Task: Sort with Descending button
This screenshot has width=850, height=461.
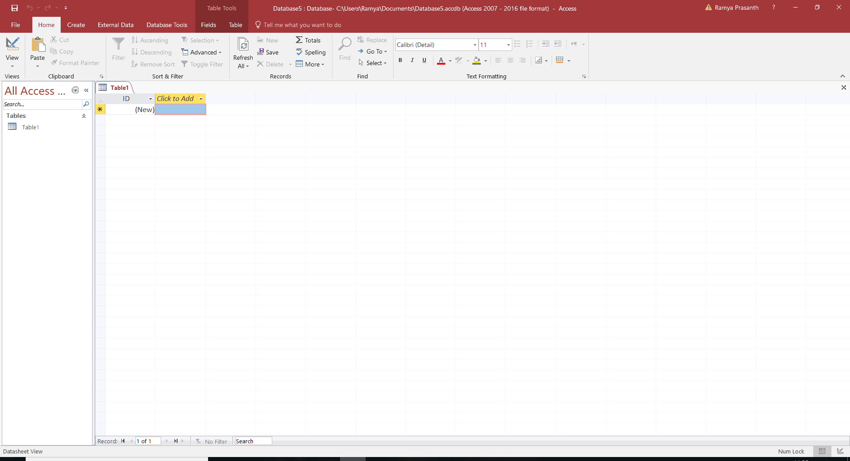Action: [151, 52]
